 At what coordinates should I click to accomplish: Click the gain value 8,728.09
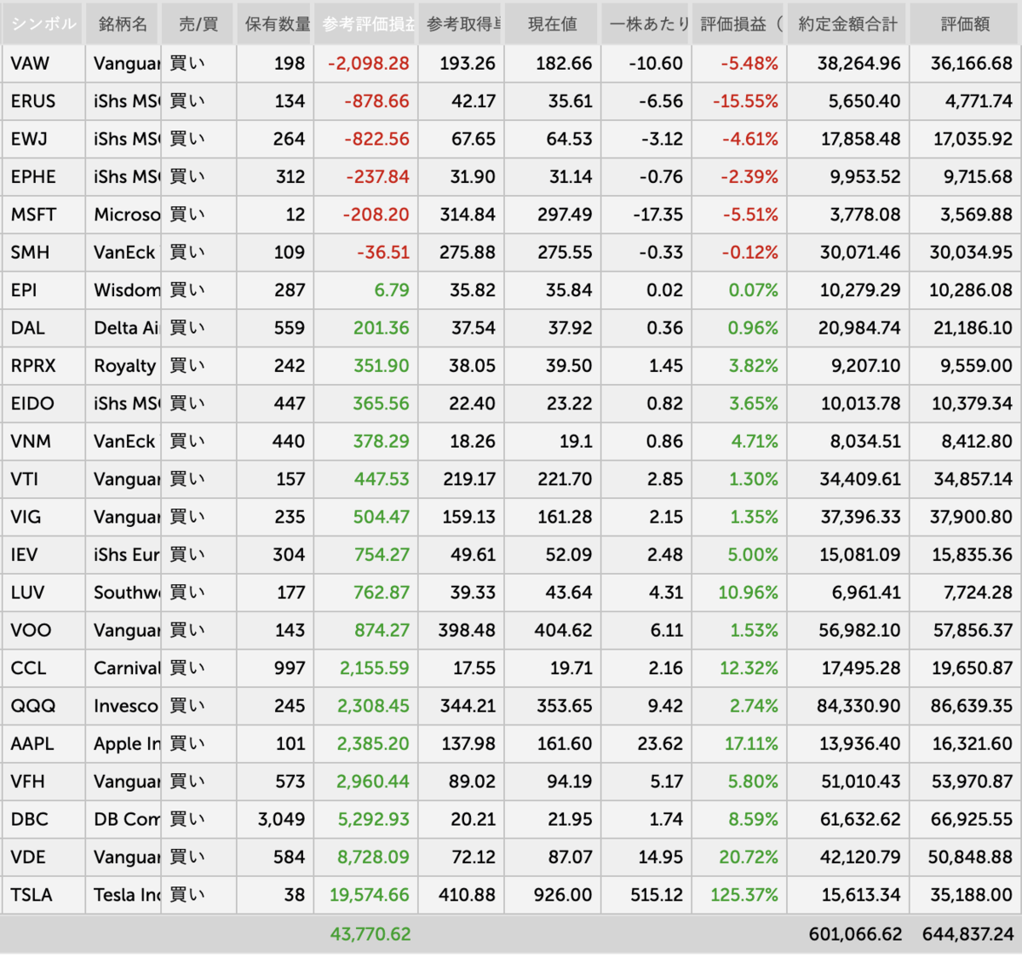[373, 857]
